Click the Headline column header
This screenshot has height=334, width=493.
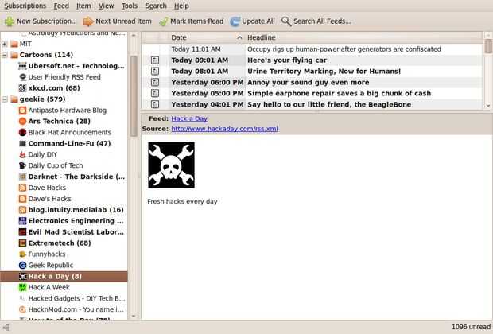[364, 37]
